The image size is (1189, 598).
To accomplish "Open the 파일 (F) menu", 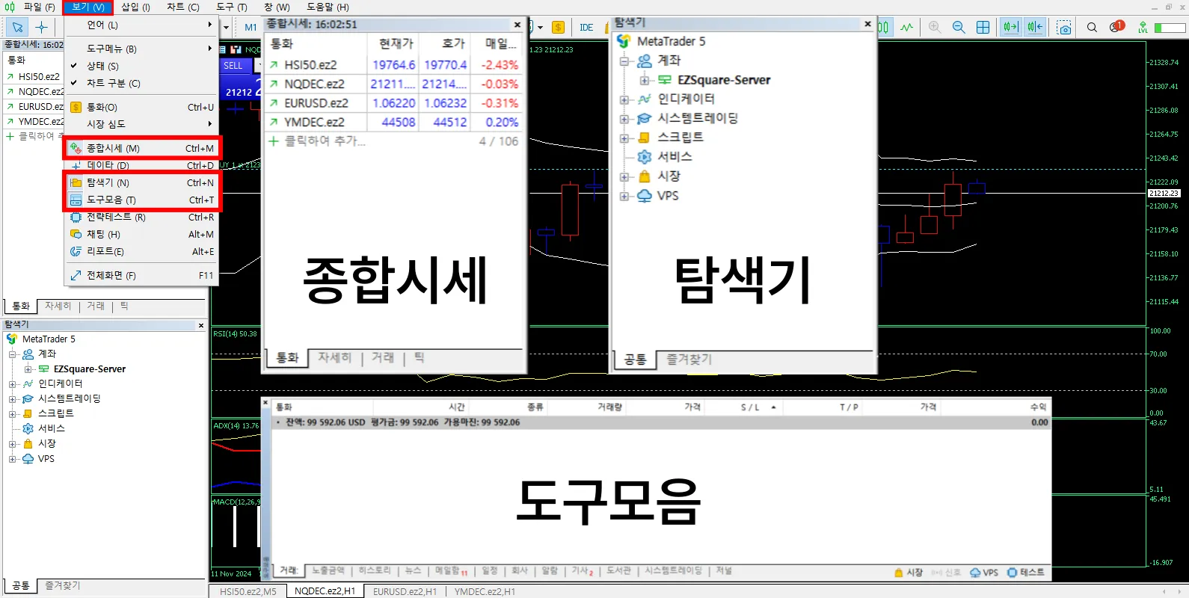I will tap(39, 7).
